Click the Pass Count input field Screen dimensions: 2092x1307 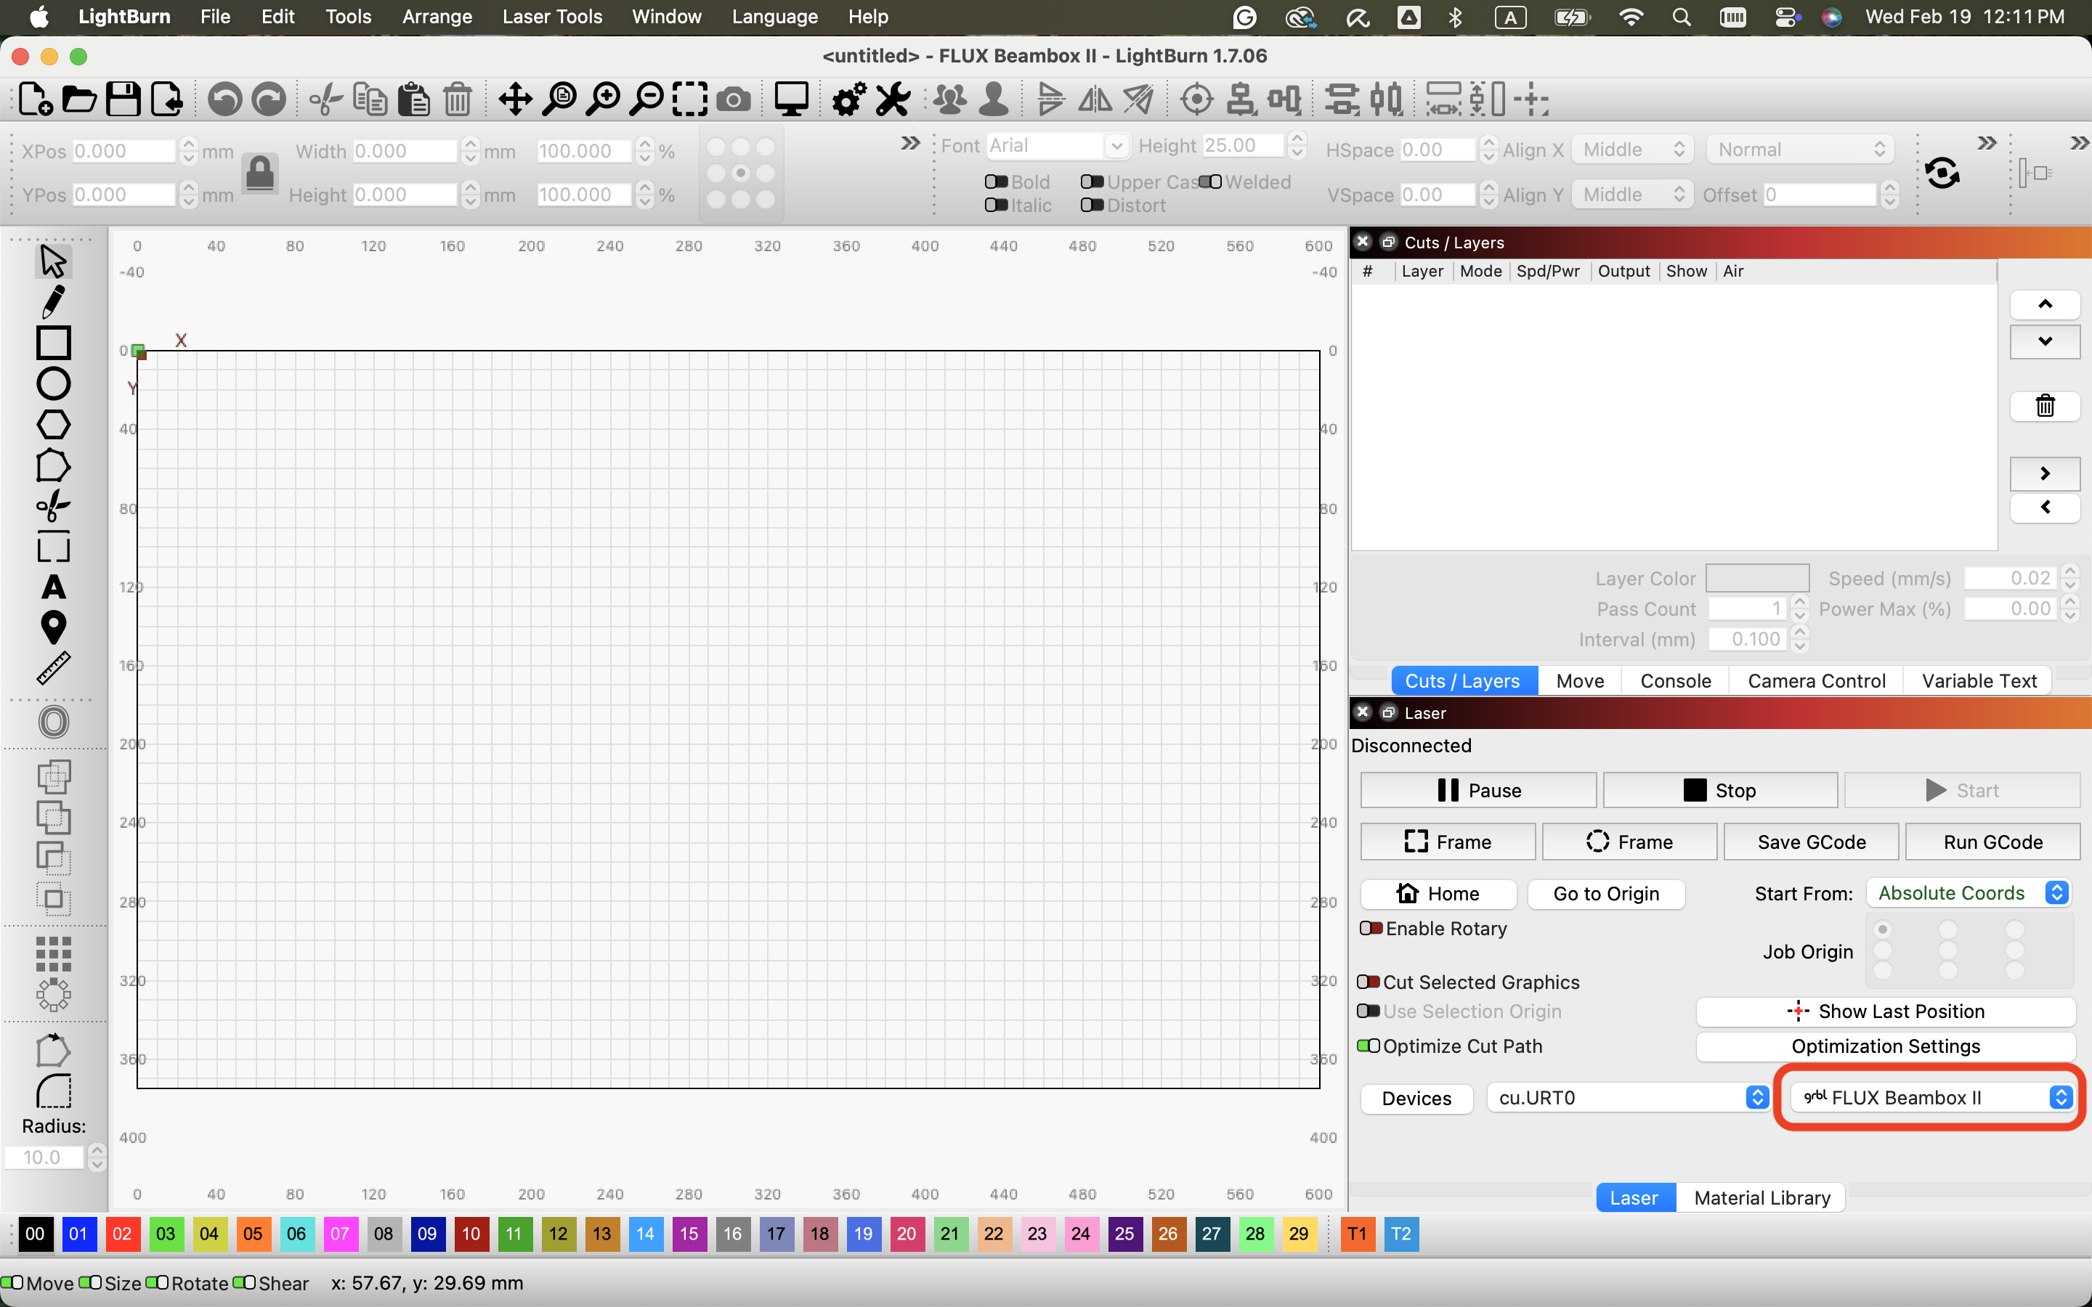[x=1747, y=608]
